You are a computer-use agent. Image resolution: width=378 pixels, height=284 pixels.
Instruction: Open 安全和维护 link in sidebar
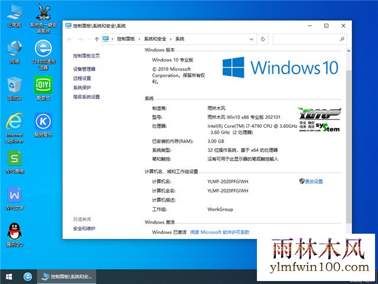pos(84,228)
